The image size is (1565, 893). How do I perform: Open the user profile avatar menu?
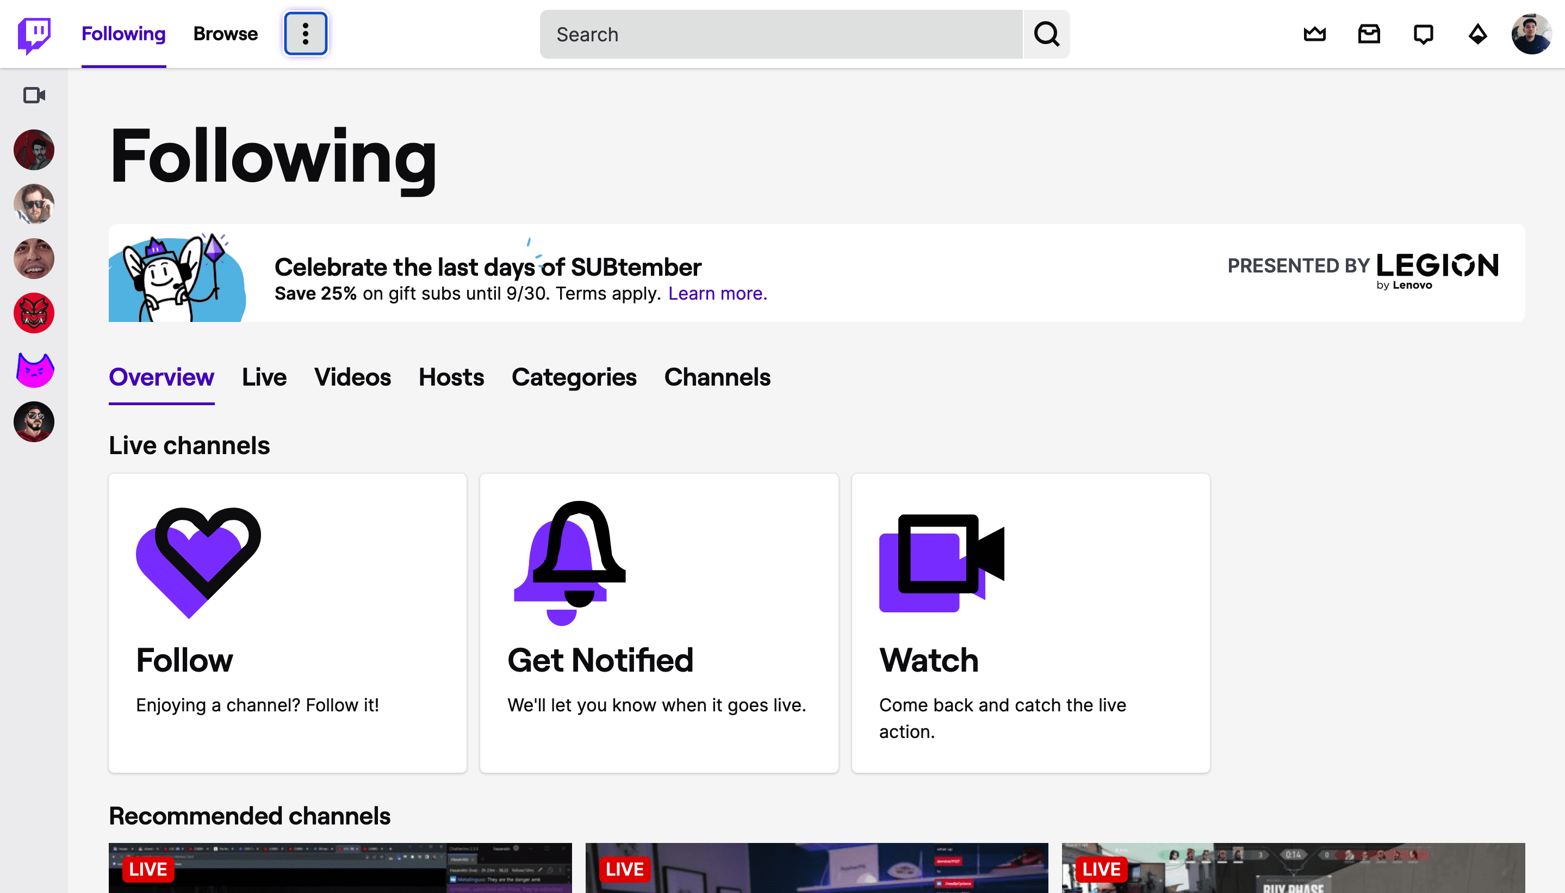pos(1531,34)
